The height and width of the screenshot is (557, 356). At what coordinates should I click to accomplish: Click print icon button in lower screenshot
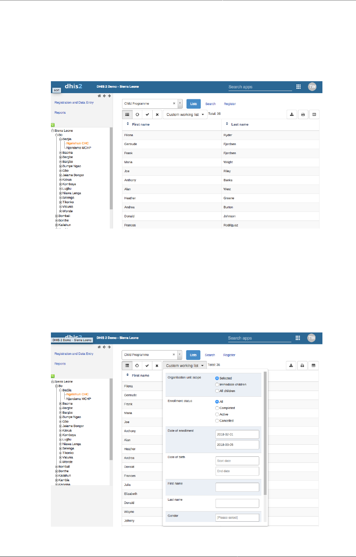coord(302,366)
